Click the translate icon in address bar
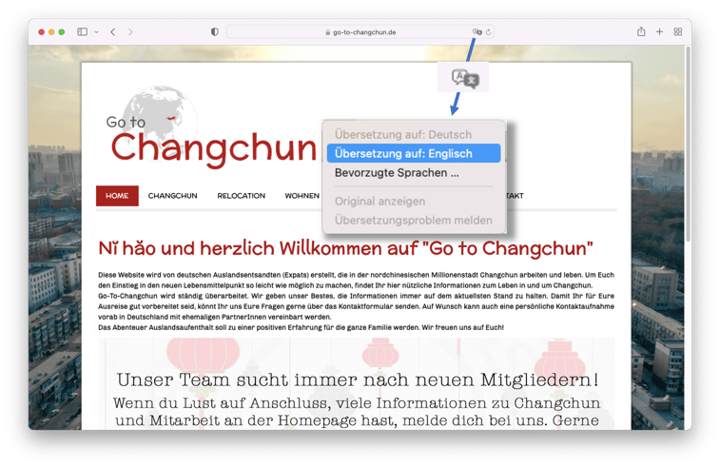Image resolution: width=720 pixels, height=467 pixels. point(477,31)
